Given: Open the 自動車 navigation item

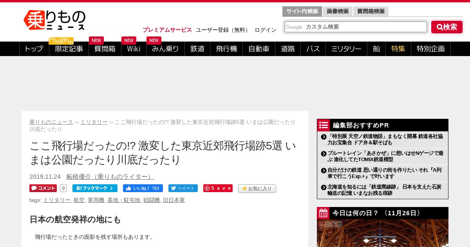Looking at the screenshot, I should click(259, 49).
